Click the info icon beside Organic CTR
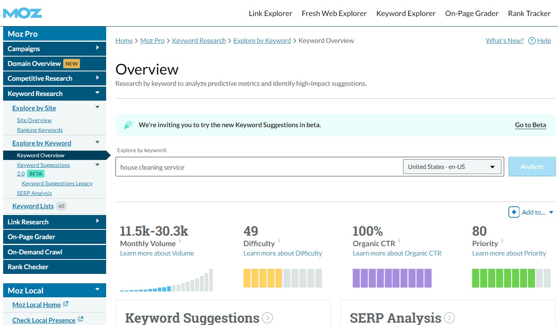Screen dimensions: 558x325 (x=399, y=241)
